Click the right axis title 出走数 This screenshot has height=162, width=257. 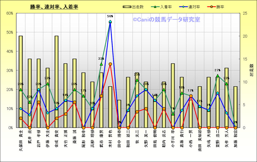[x=251, y=70]
